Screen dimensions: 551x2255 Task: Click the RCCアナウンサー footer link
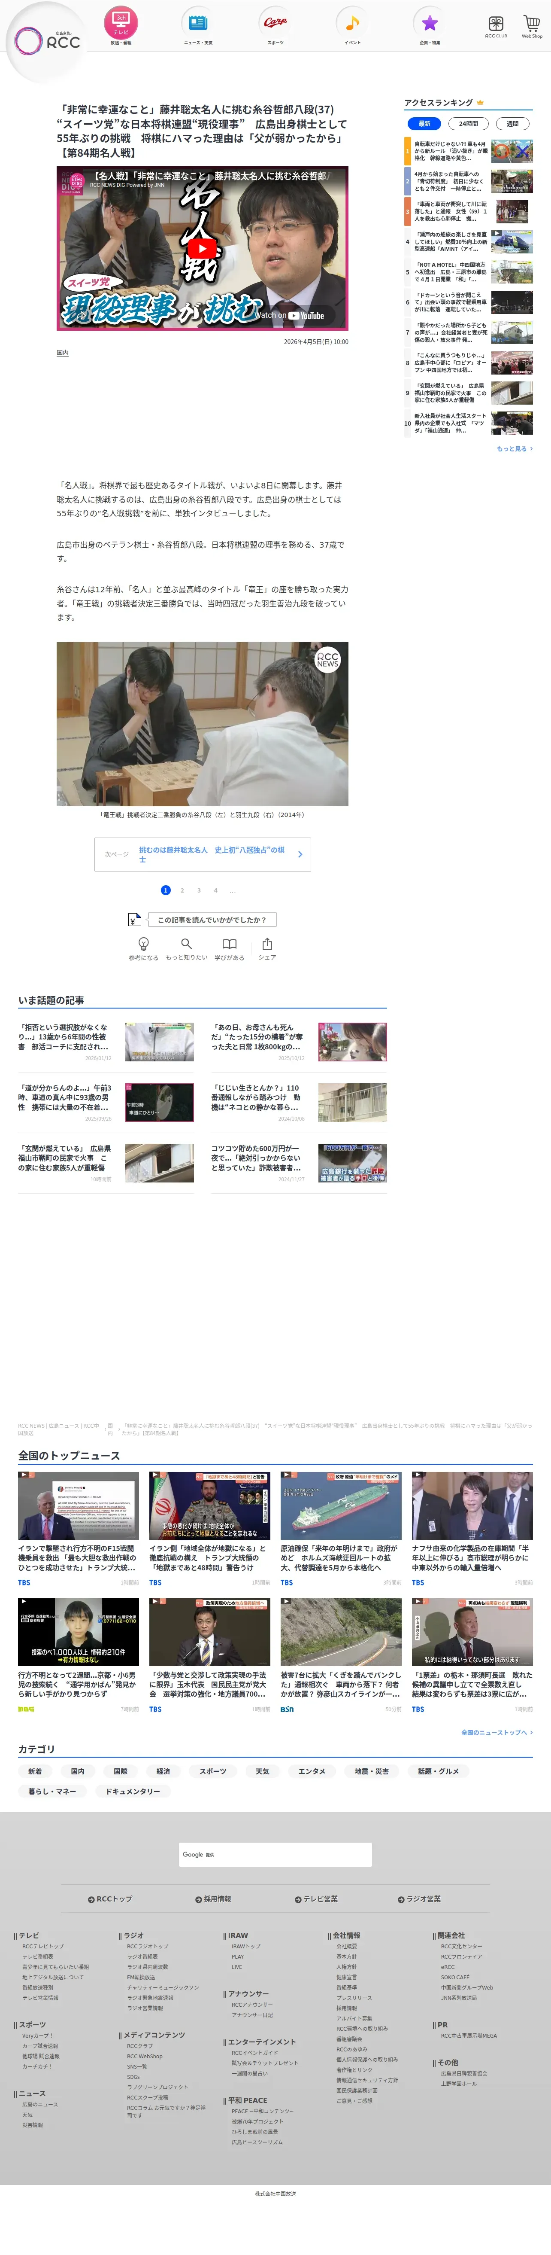click(252, 2005)
